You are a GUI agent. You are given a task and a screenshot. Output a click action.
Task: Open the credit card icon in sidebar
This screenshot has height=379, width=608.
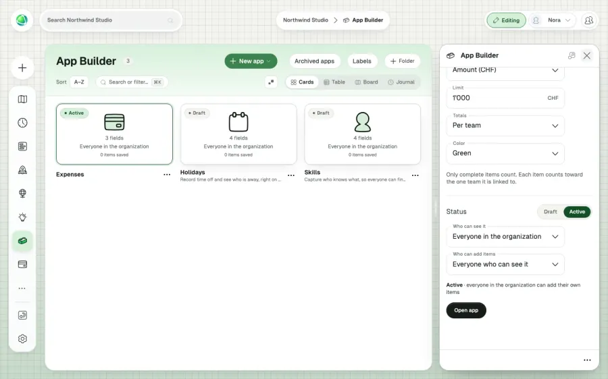tap(22, 264)
